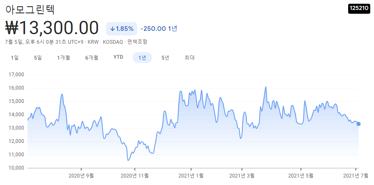Click the 2020년 9월 axis label
Image resolution: width=374 pixels, height=185 pixels.
click(81, 176)
